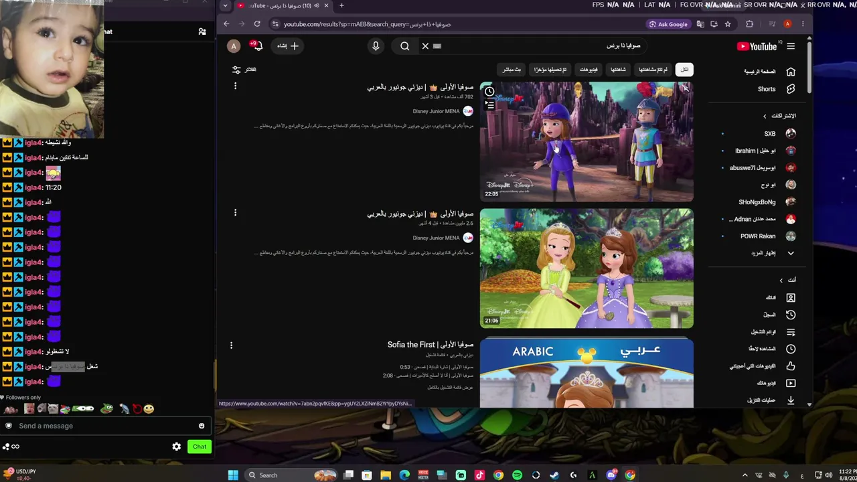The image size is (857, 482).
Task: Open more options for the second video result
Action: pos(235,213)
